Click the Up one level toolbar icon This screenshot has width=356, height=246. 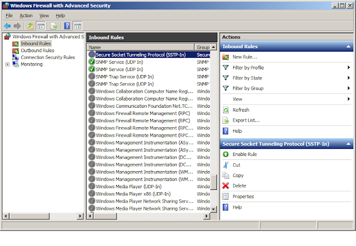[31, 26]
